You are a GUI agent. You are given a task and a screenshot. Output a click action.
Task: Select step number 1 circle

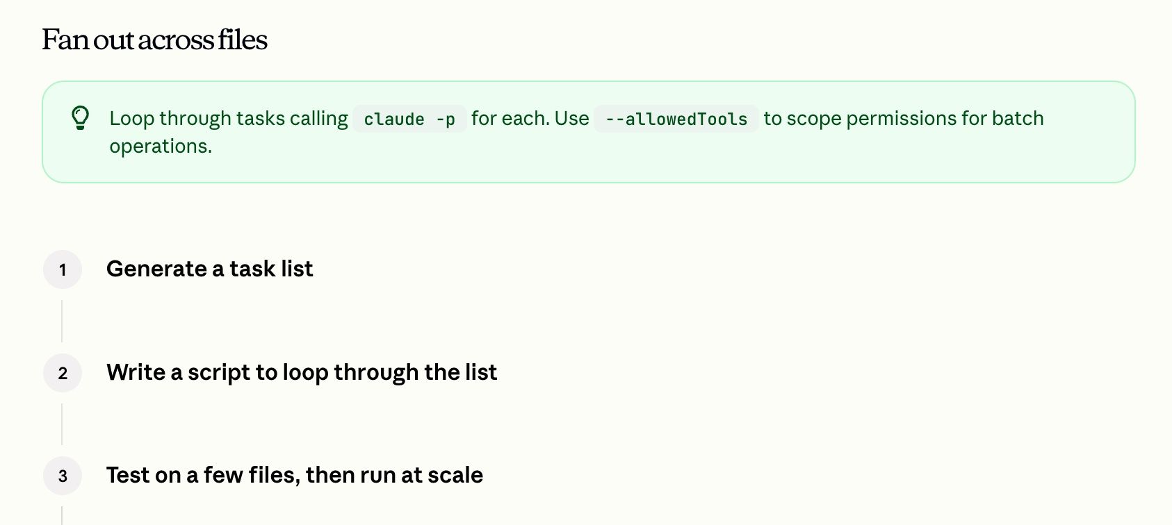click(x=63, y=269)
